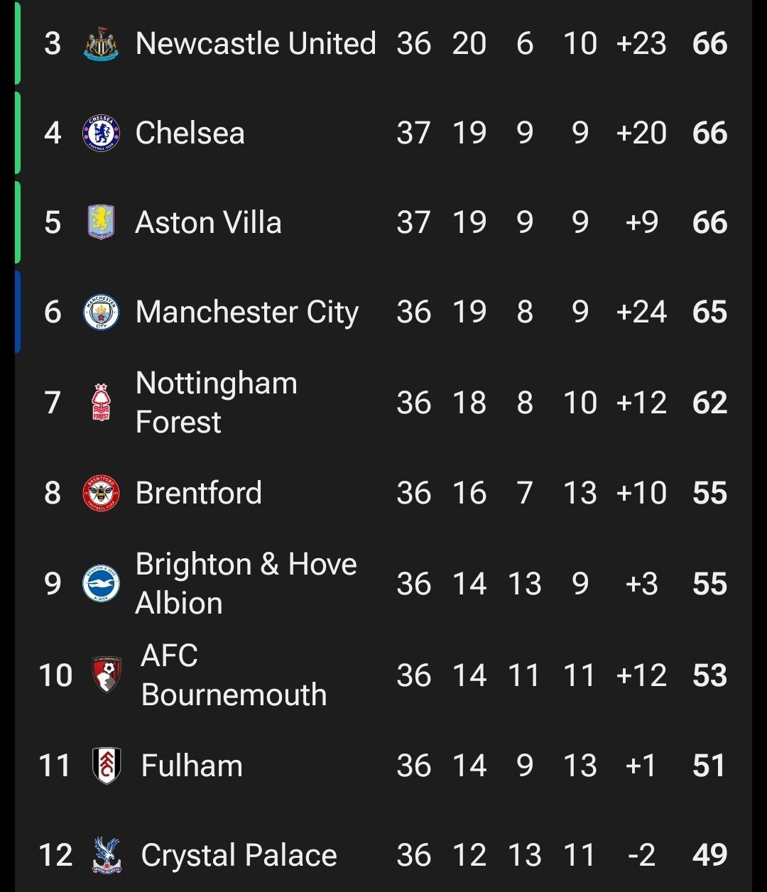Open the Newcastle United team page
Image resolution: width=767 pixels, height=892 pixels.
point(256,43)
